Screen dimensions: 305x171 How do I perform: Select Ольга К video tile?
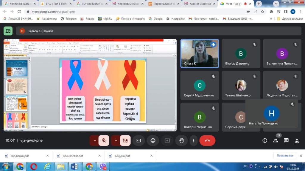[200, 53]
